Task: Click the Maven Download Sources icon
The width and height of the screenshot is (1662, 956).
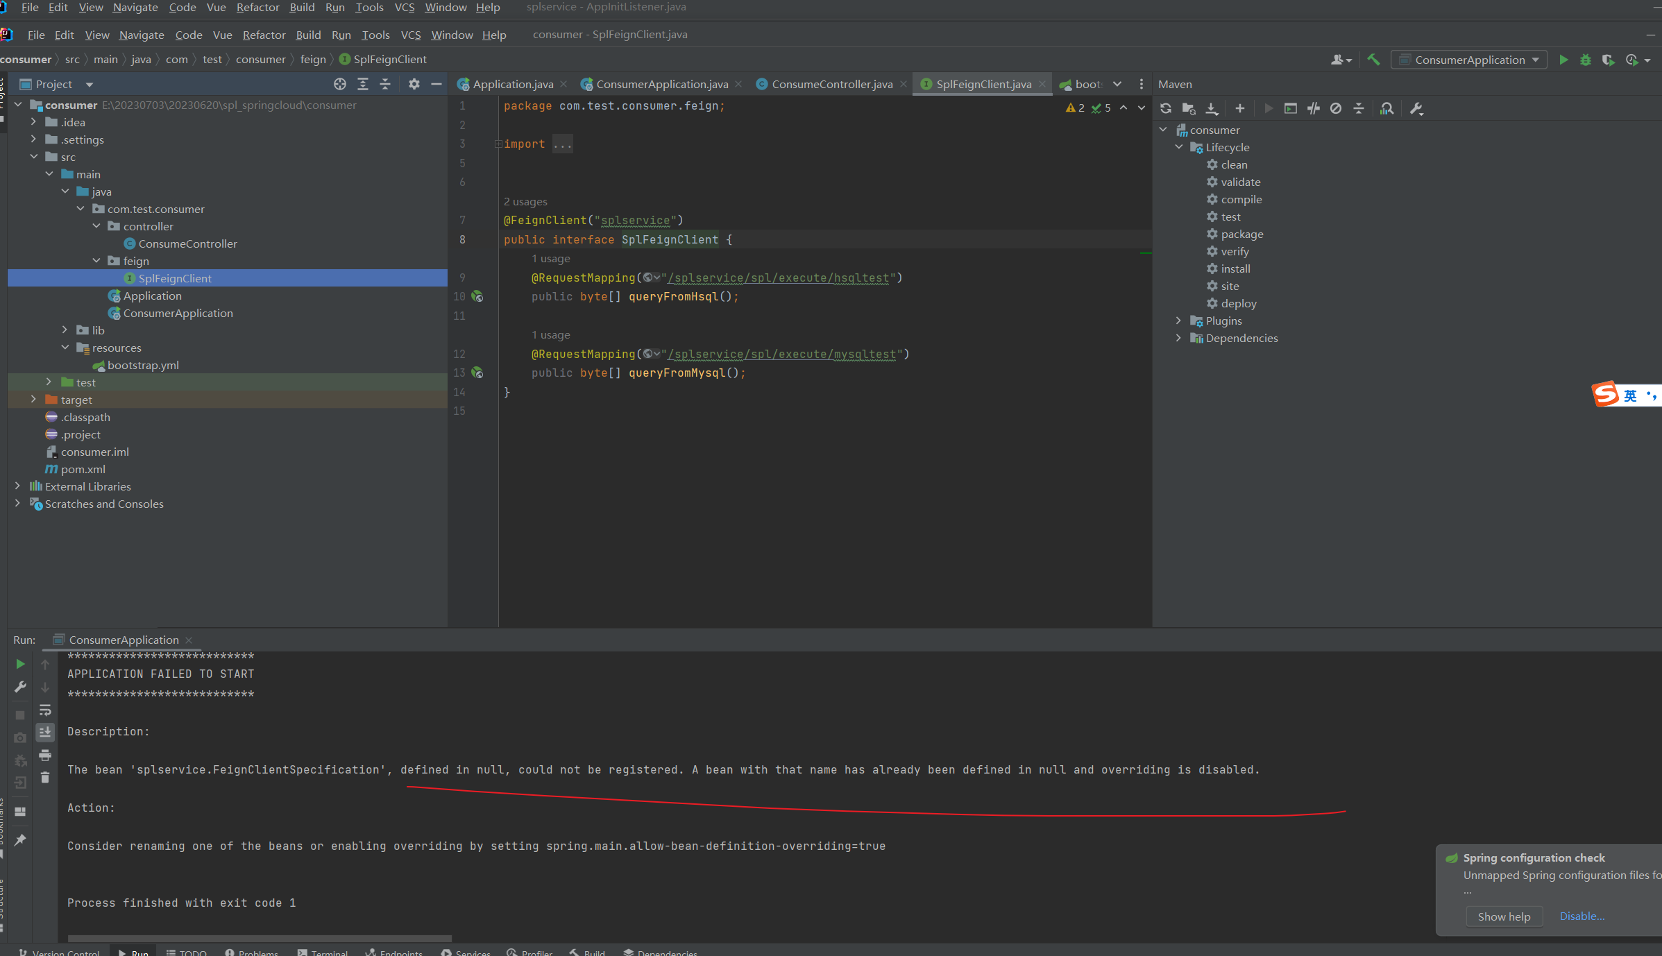Action: tap(1212, 108)
